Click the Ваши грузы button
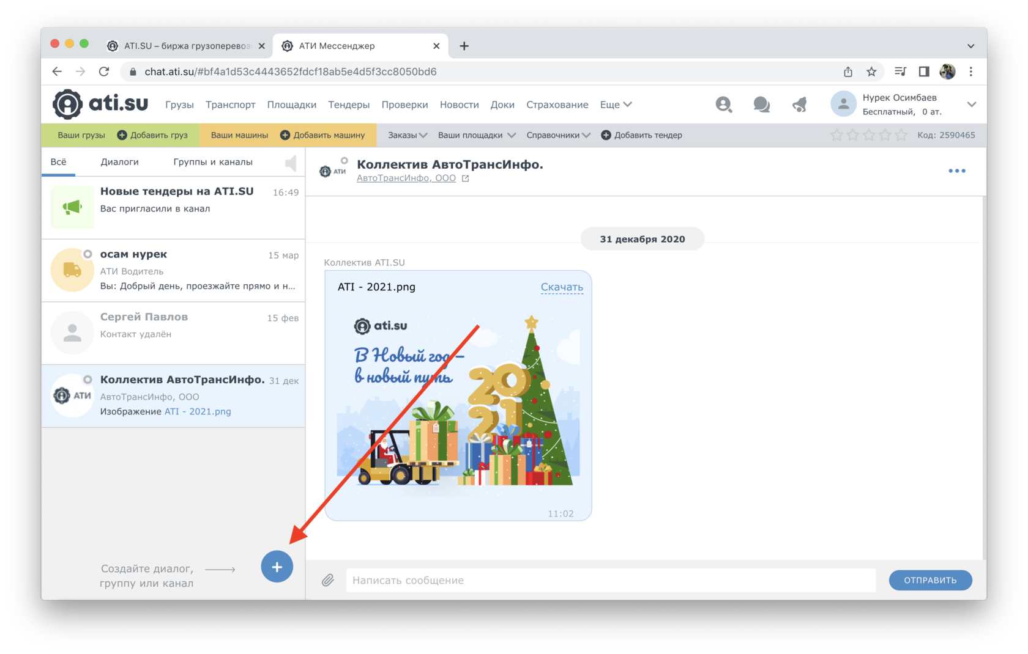The image size is (1028, 654). point(81,135)
